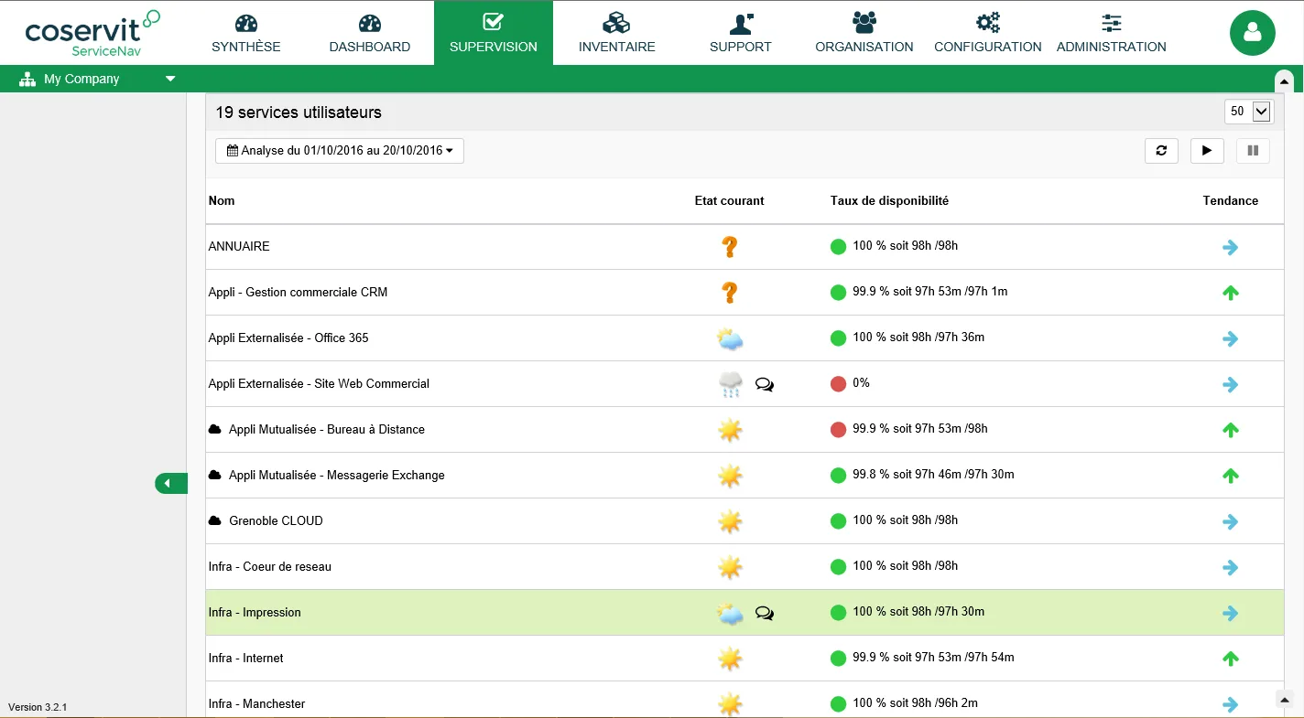Click the sun icon for Messagerie Exchange

[x=730, y=476]
